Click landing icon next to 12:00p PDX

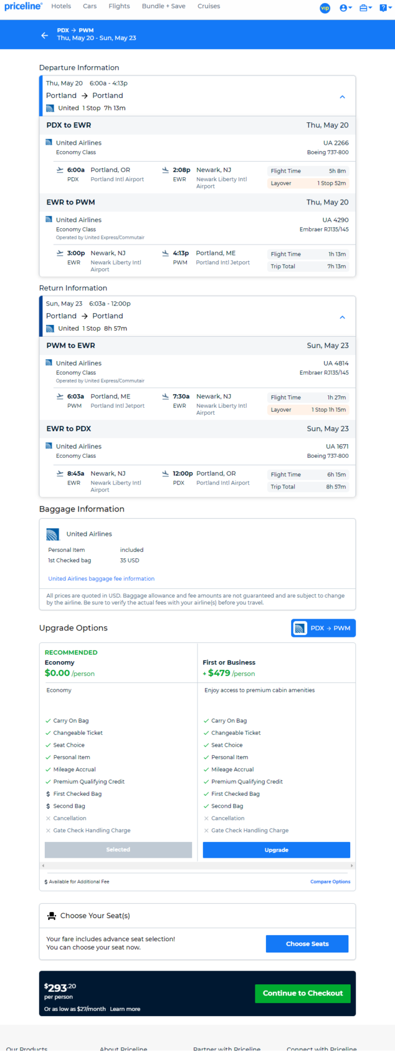(x=166, y=473)
